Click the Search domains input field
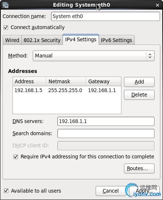This screenshot has width=163, height=200. 106,134
